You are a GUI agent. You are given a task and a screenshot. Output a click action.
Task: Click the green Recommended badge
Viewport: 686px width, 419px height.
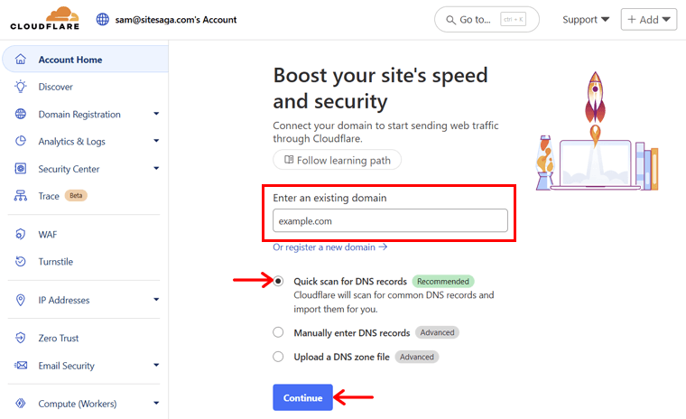pyautogui.click(x=443, y=281)
